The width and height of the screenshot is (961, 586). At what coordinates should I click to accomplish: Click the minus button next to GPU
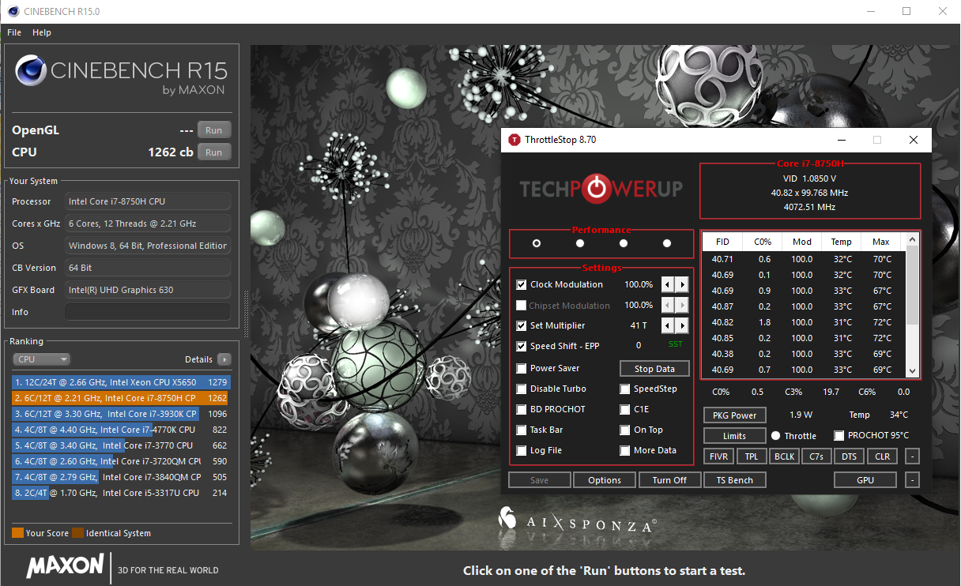[912, 480]
